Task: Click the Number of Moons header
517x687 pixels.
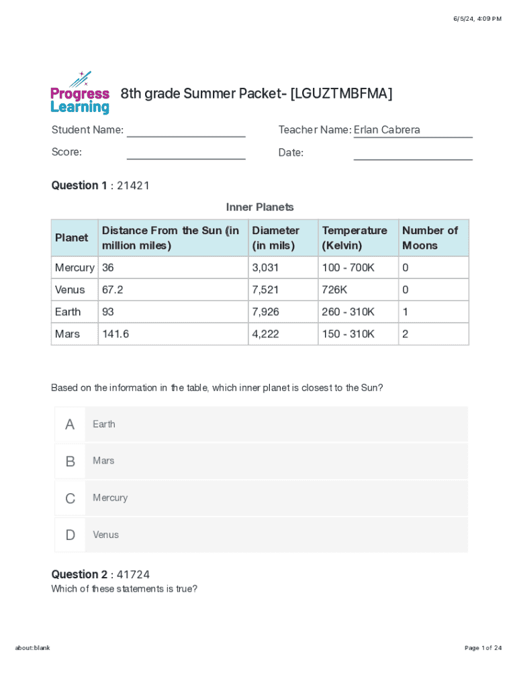Action: pos(430,237)
